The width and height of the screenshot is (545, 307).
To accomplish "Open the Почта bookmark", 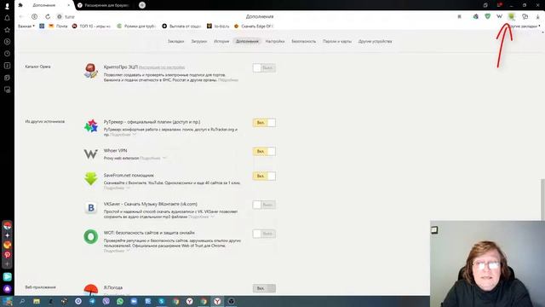I will [x=59, y=26].
